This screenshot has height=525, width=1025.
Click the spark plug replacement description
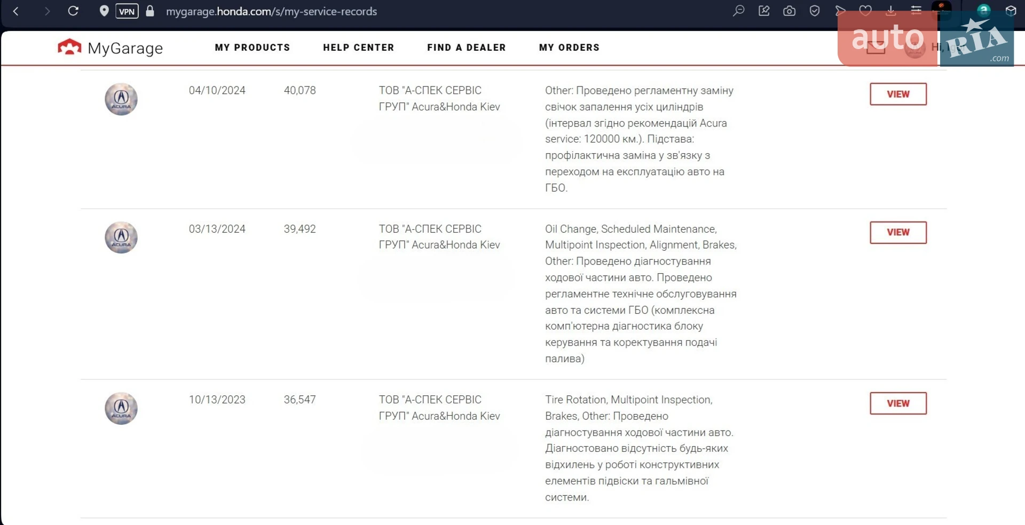click(x=640, y=139)
